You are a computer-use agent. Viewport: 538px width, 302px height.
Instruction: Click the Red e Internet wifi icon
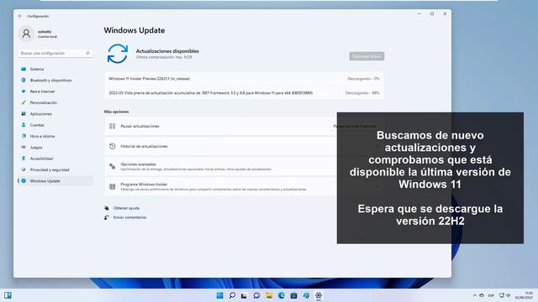click(x=24, y=91)
